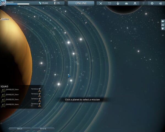Click the SQUAD panel header
This screenshot has width=165, height=132.
click(4, 86)
